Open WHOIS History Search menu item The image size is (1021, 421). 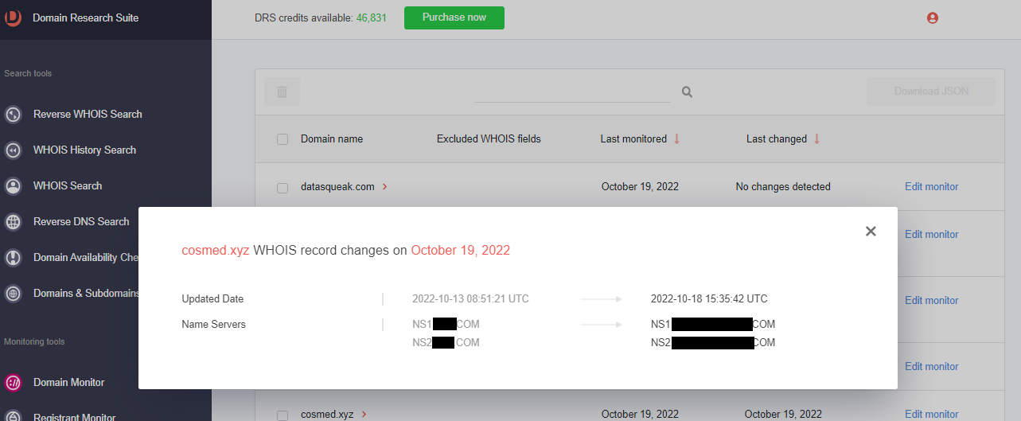pos(84,150)
